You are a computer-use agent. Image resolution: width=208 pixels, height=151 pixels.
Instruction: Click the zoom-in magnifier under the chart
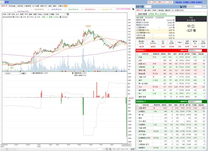[110, 149]
